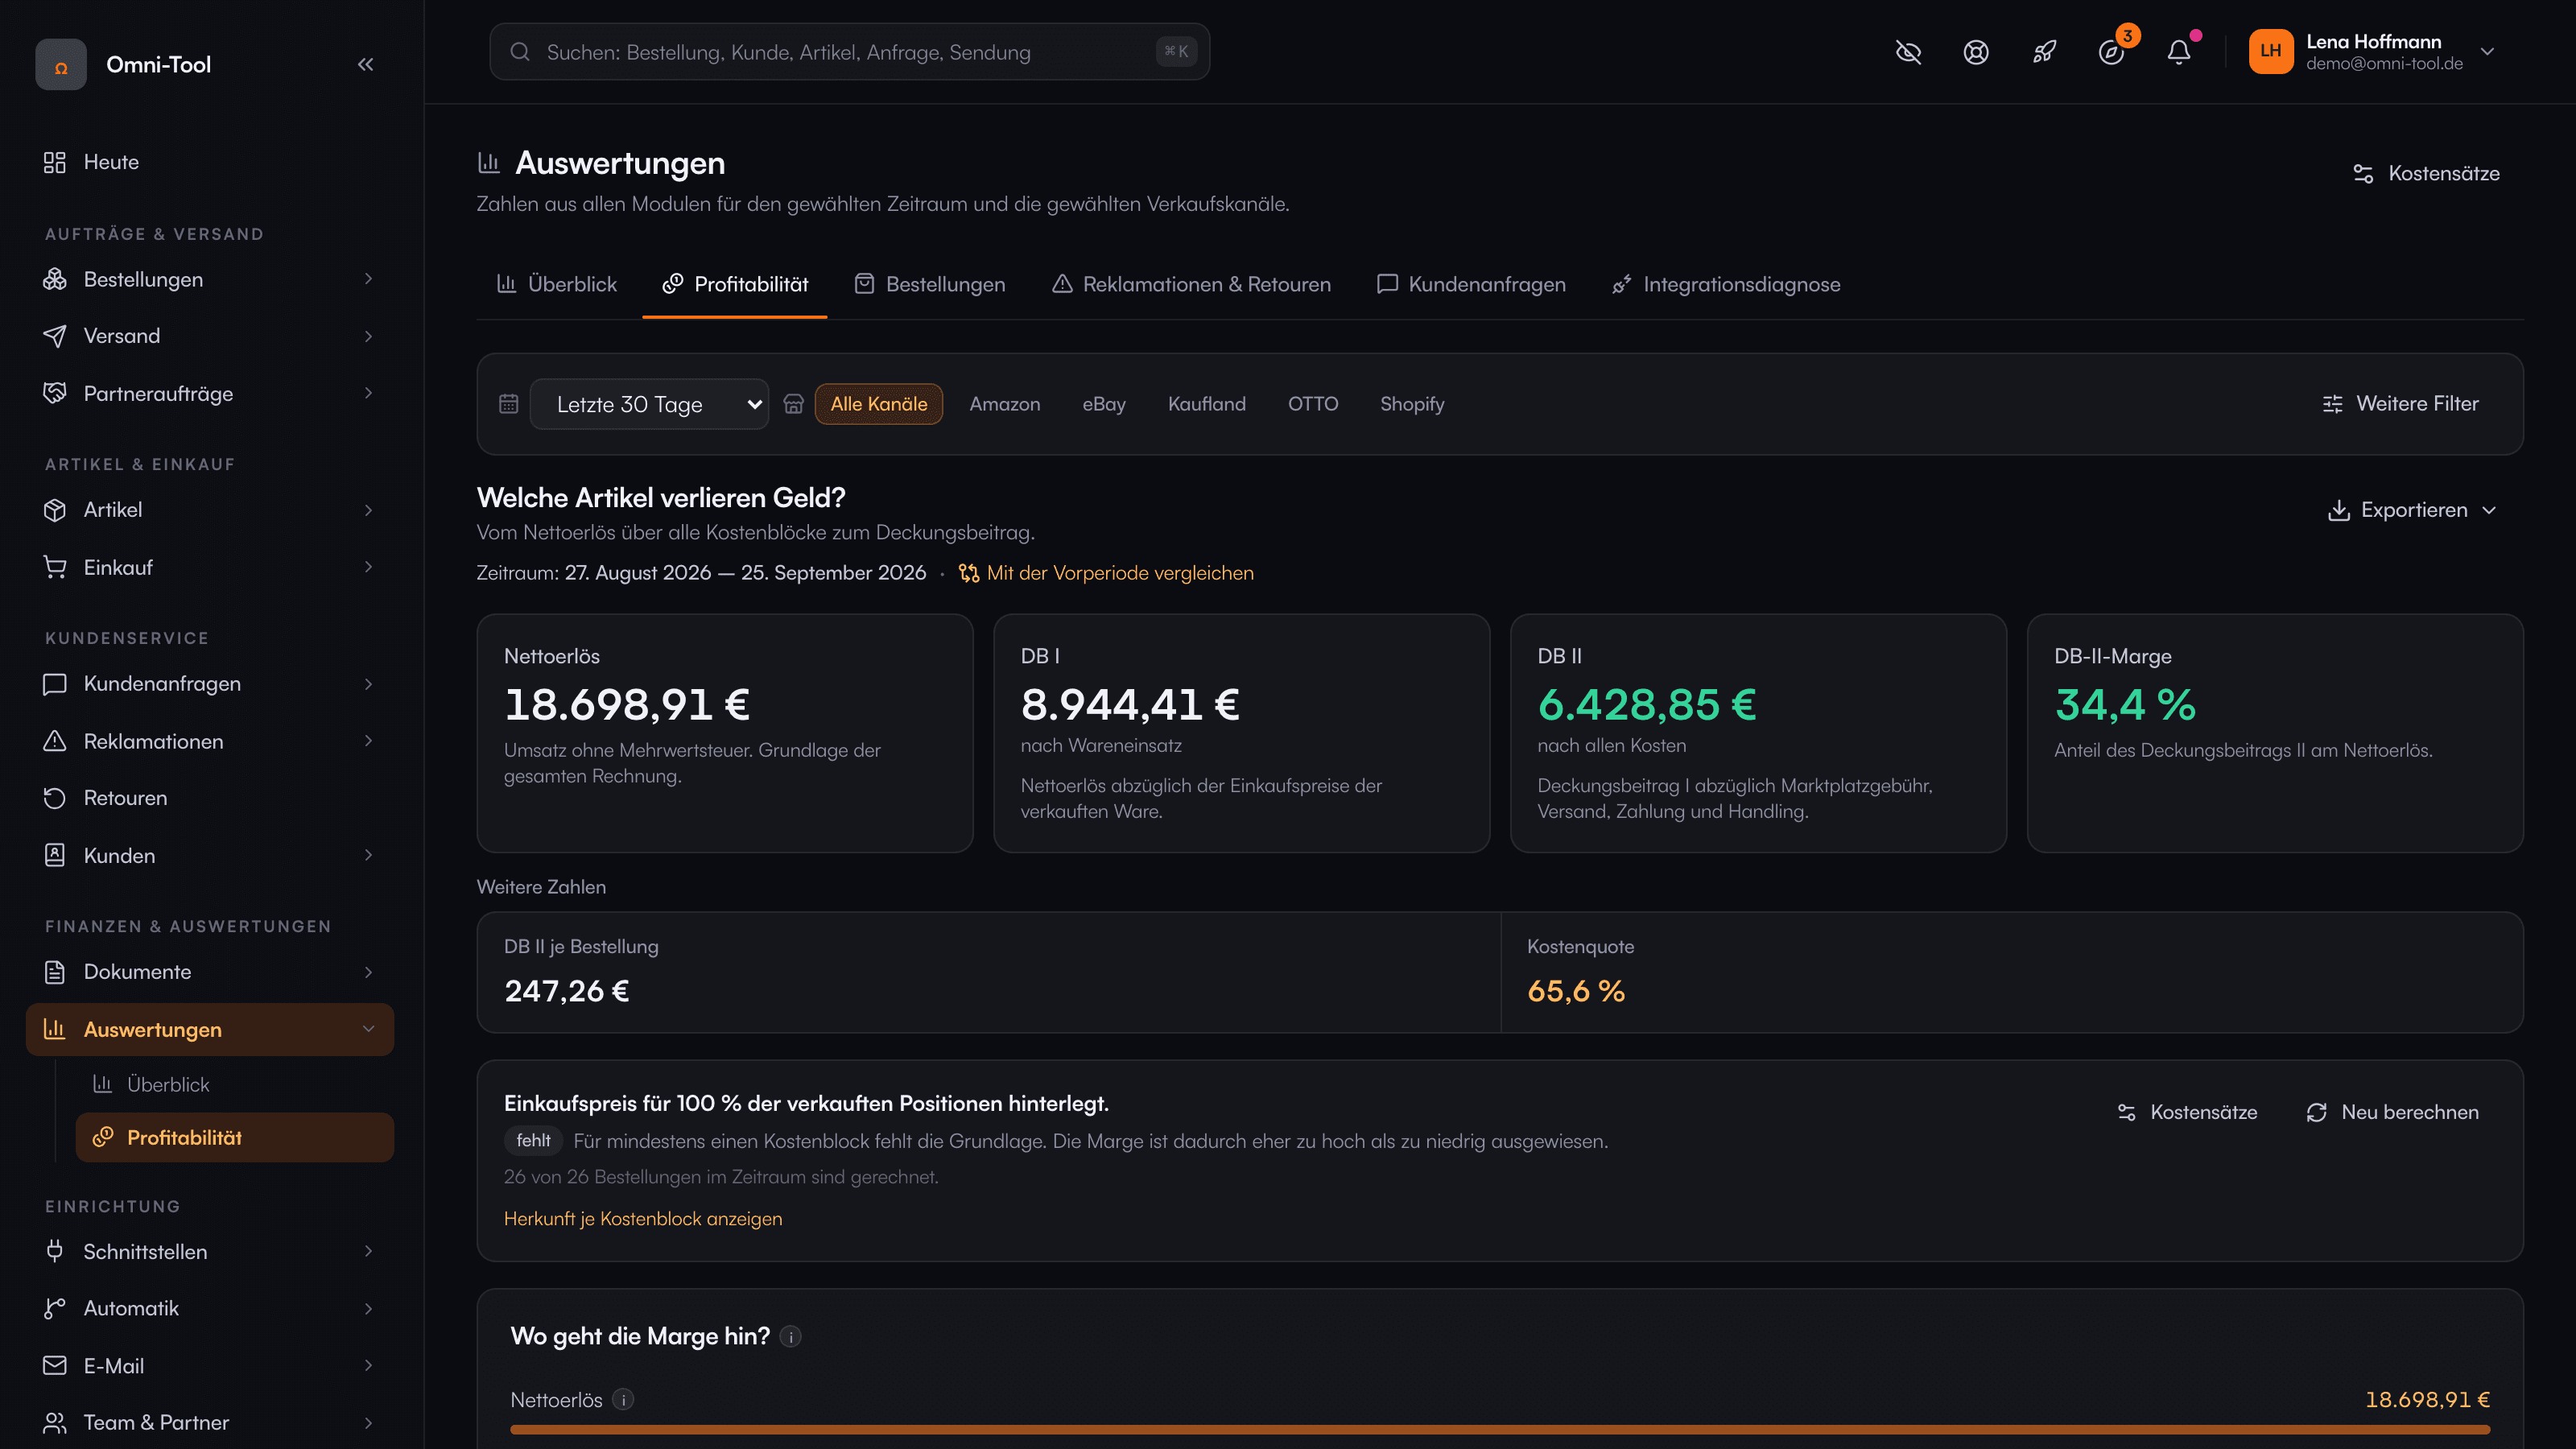Filter by the OTTO channel

pos(1313,404)
